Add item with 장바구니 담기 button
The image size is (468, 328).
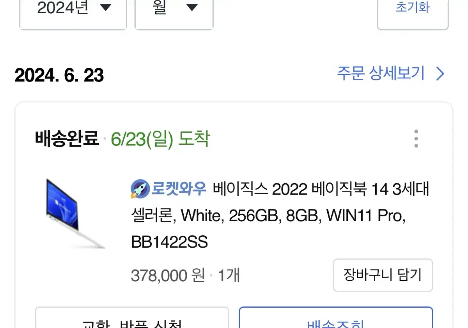pyautogui.click(x=383, y=275)
